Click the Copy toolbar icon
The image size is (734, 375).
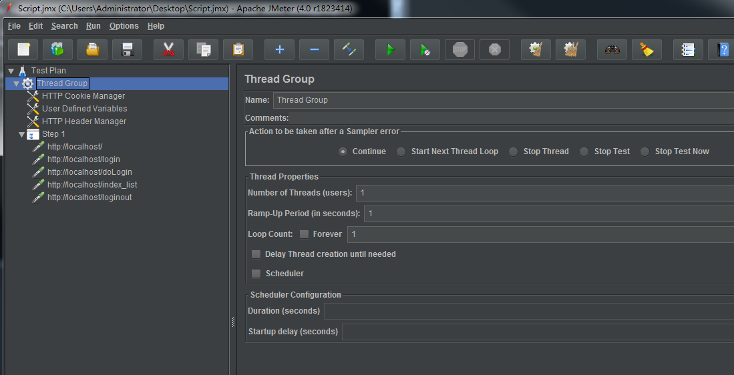pos(203,49)
